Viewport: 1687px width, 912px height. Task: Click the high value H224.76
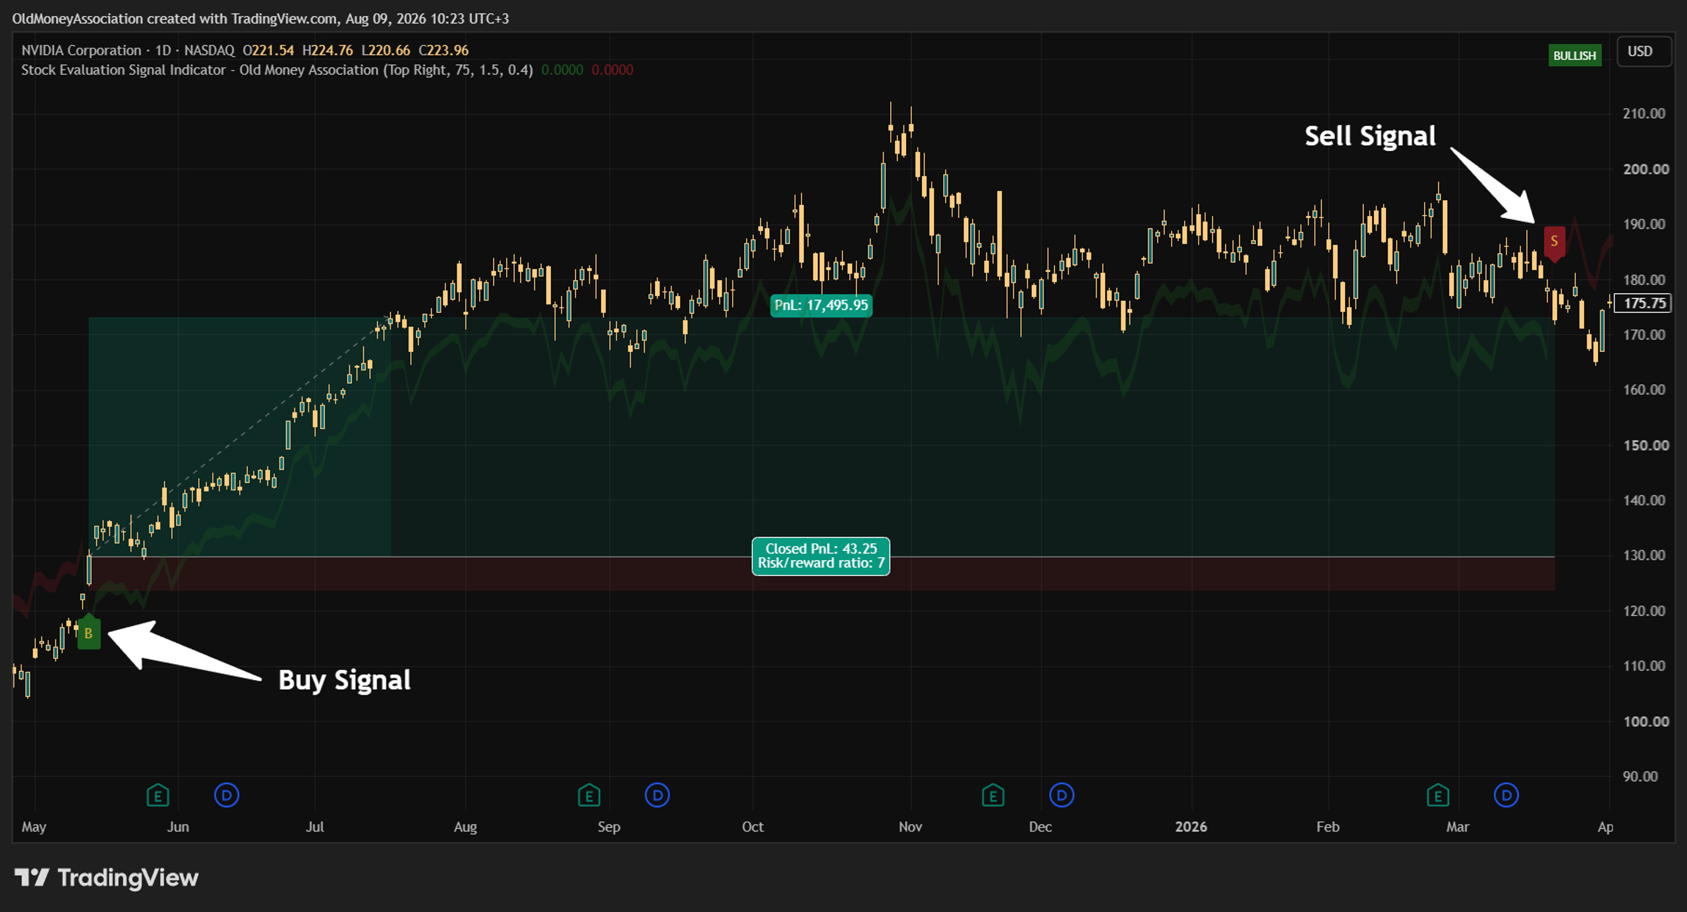(x=328, y=50)
